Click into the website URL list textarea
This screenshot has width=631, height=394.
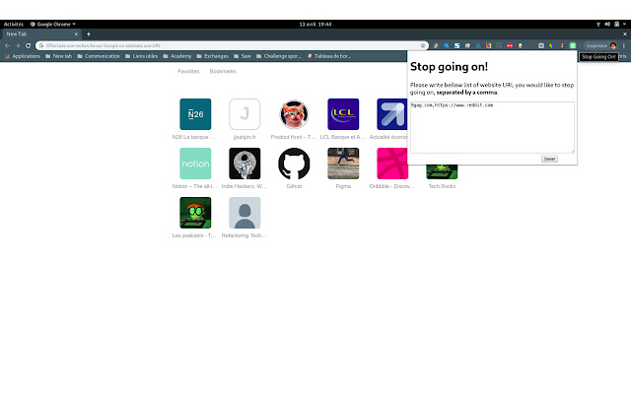coord(492,127)
